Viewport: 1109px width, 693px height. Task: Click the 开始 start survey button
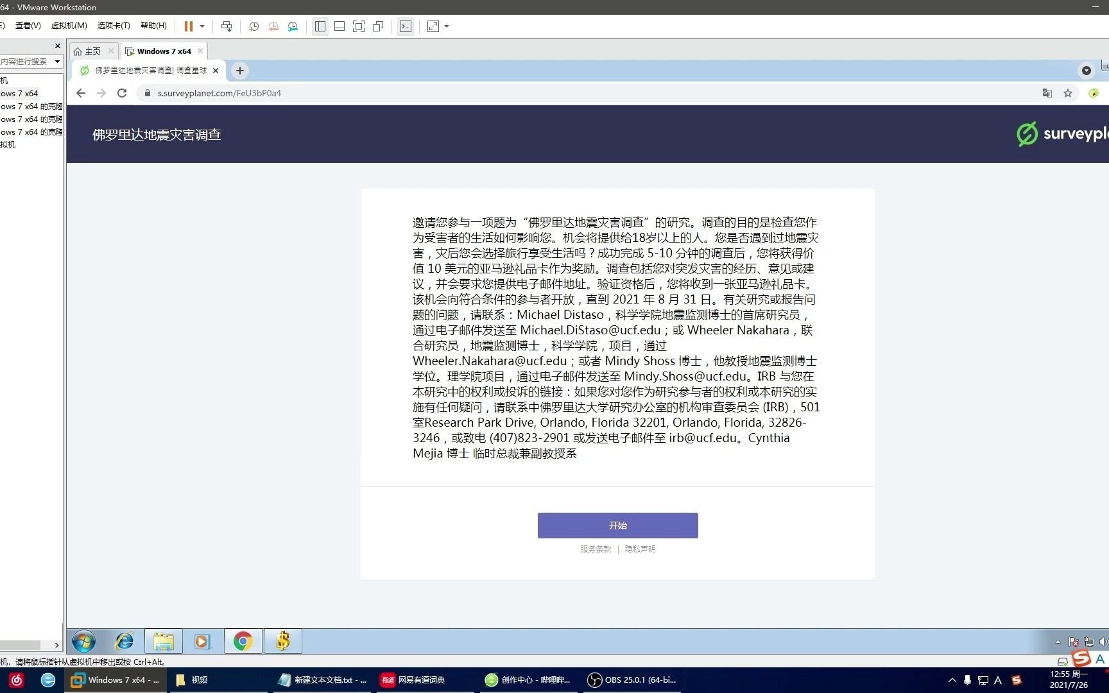[617, 526]
